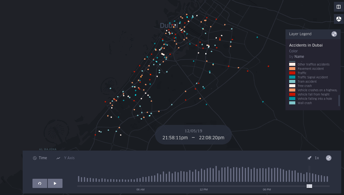Pin the Layer Legend panel

334,34
